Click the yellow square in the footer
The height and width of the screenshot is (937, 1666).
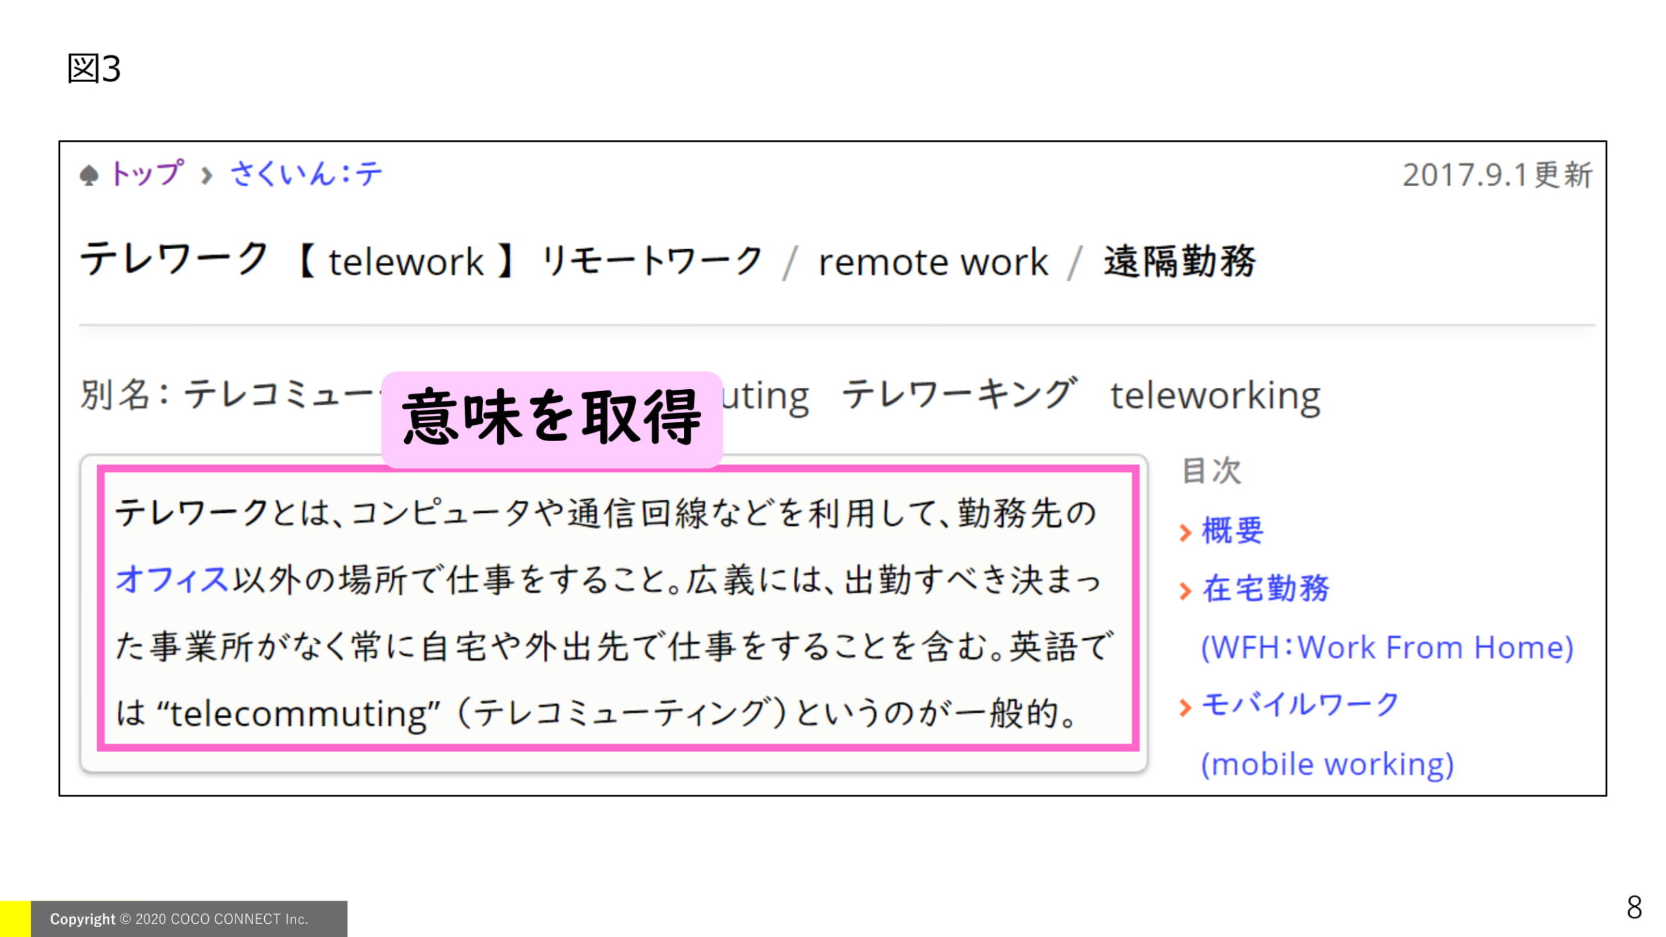15,919
